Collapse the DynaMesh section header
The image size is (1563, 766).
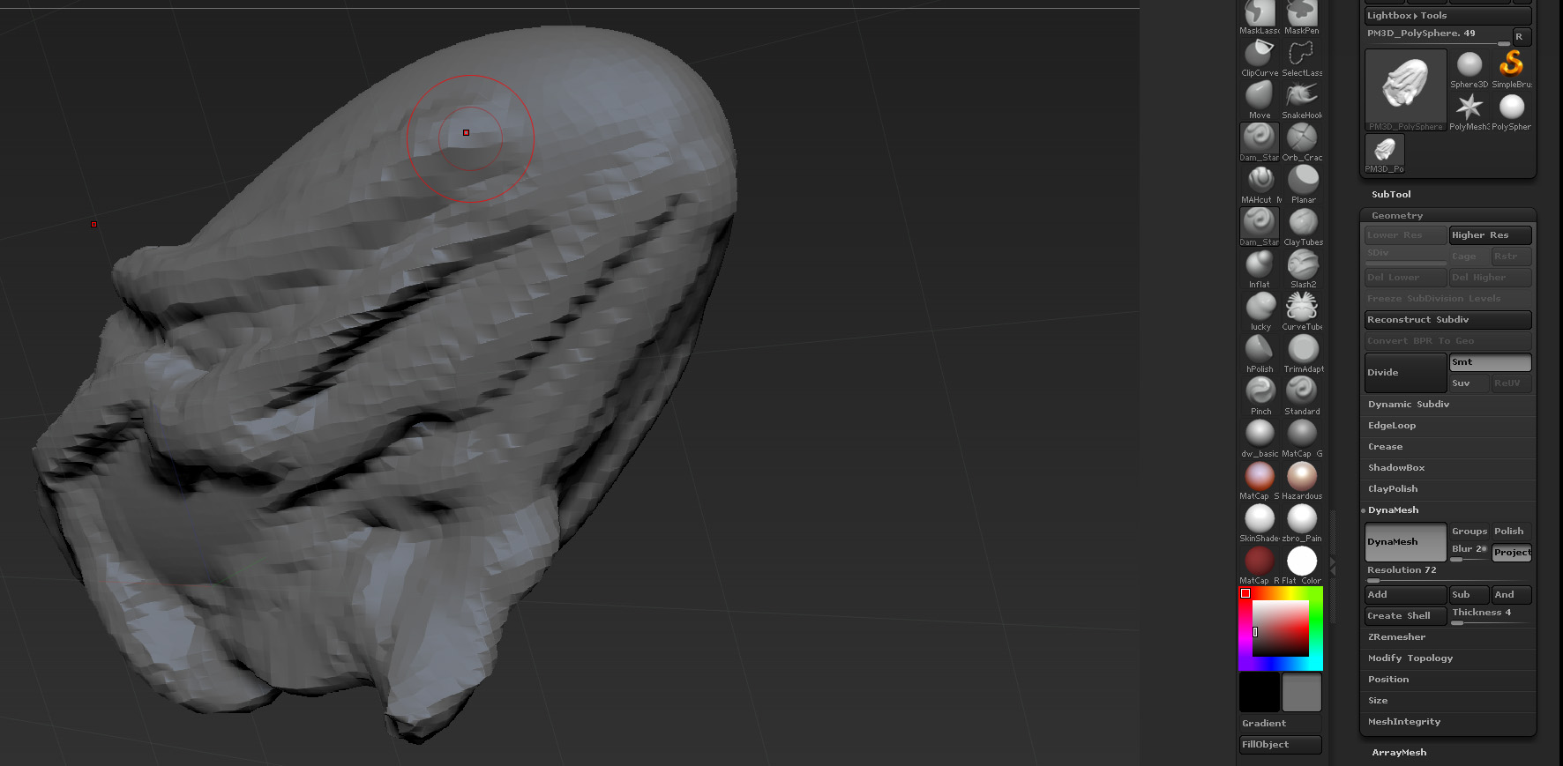[x=1394, y=510]
